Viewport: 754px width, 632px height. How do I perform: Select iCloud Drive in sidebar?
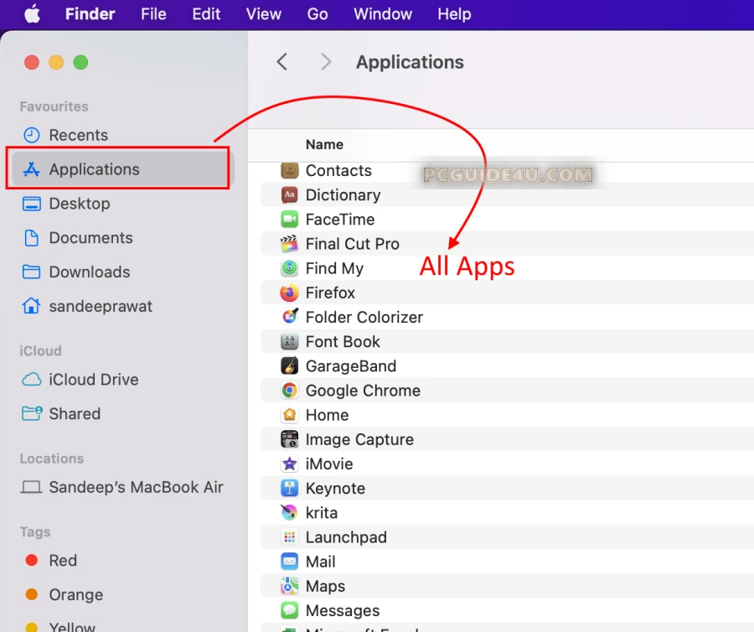[93, 380]
